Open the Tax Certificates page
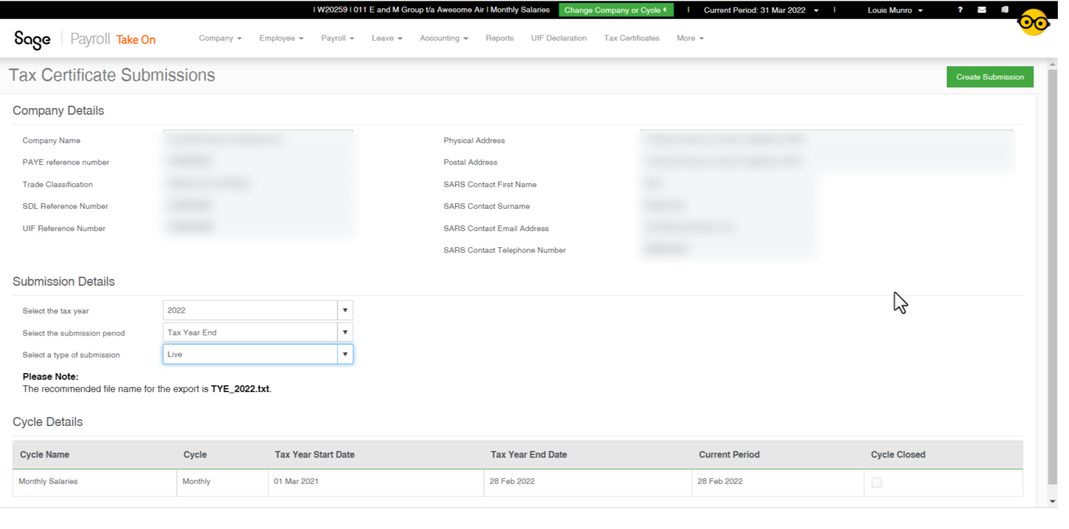Screen dimensions: 1069x529 click(631, 38)
